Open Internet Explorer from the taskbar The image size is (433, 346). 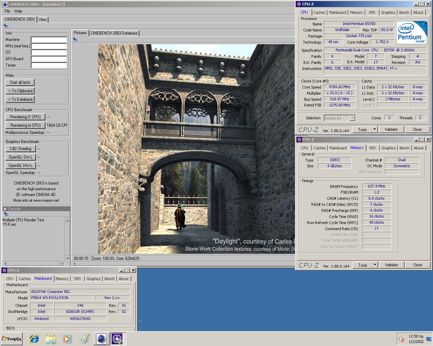pos(34,339)
